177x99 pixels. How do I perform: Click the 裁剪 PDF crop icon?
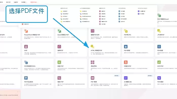(x=59, y=78)
